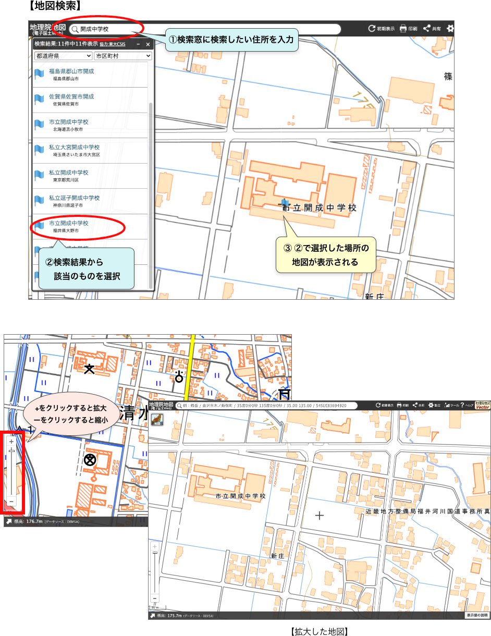The width and height of the screenshot is (491, 636).
Task: Open the 市区町村 dropdown
Action: coord(122,56)
